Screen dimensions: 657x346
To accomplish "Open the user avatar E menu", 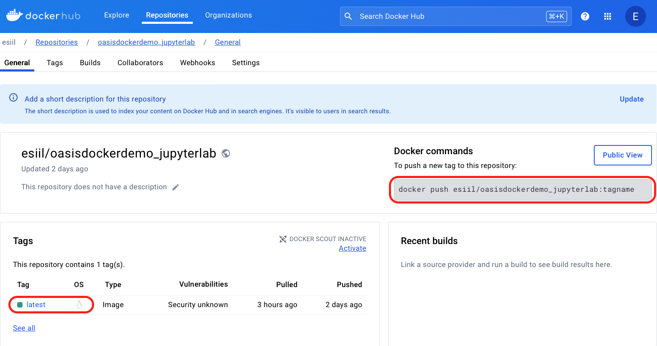I will point(635,17).
